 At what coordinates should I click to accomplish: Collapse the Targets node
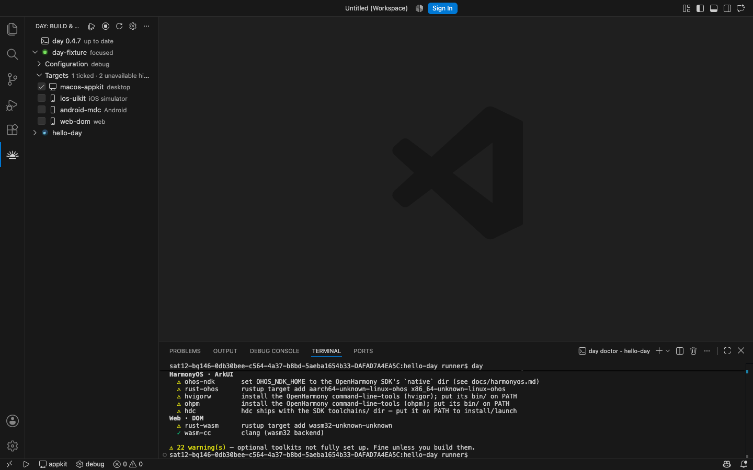[39, 75]
